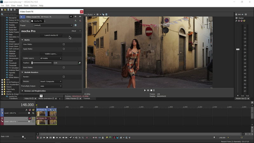
Task: Open project properties gear icon
Action: 15,10
